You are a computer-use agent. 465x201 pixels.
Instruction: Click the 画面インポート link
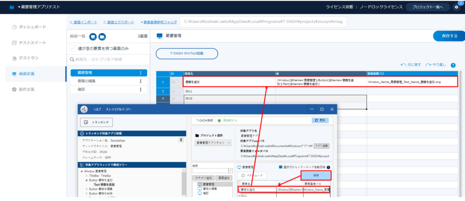pyautogui.click(x=83, y=22)
